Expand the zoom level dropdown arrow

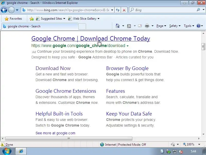(199, 144)
